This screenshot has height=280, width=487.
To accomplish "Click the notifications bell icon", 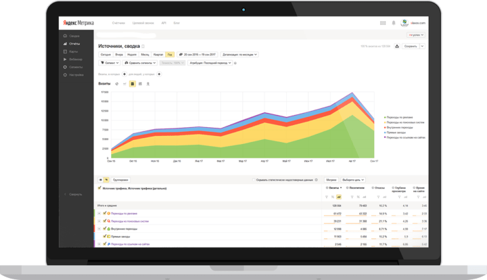I will coord(394,23).
